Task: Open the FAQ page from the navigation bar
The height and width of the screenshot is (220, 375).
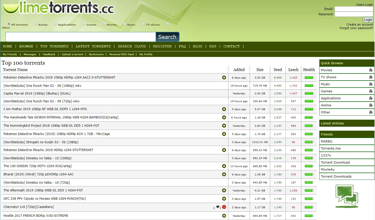Action: click(x=182, y=46)
